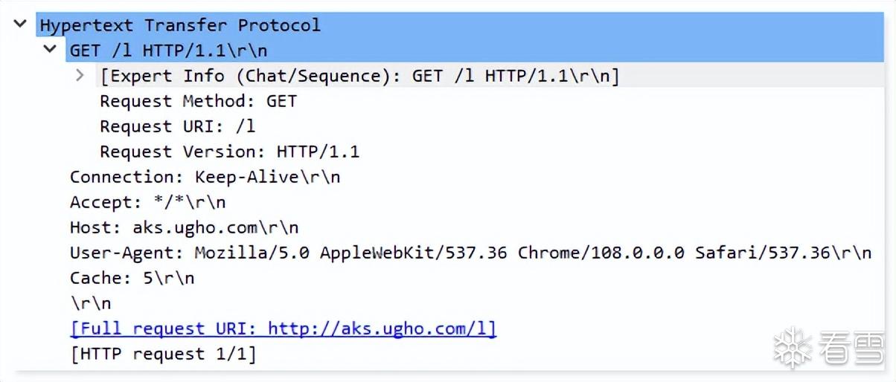
Task: Click the Expert Info row text
Action: pyautogui.click(x=359, y=76)
